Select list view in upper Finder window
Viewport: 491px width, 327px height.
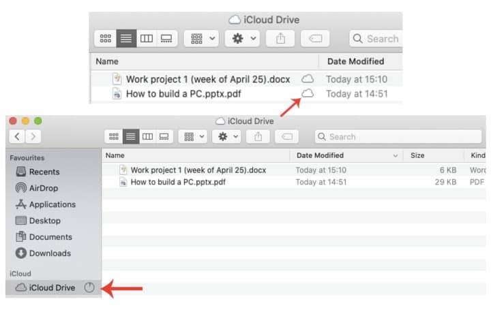pyautogui.click(x=126, y=38)
